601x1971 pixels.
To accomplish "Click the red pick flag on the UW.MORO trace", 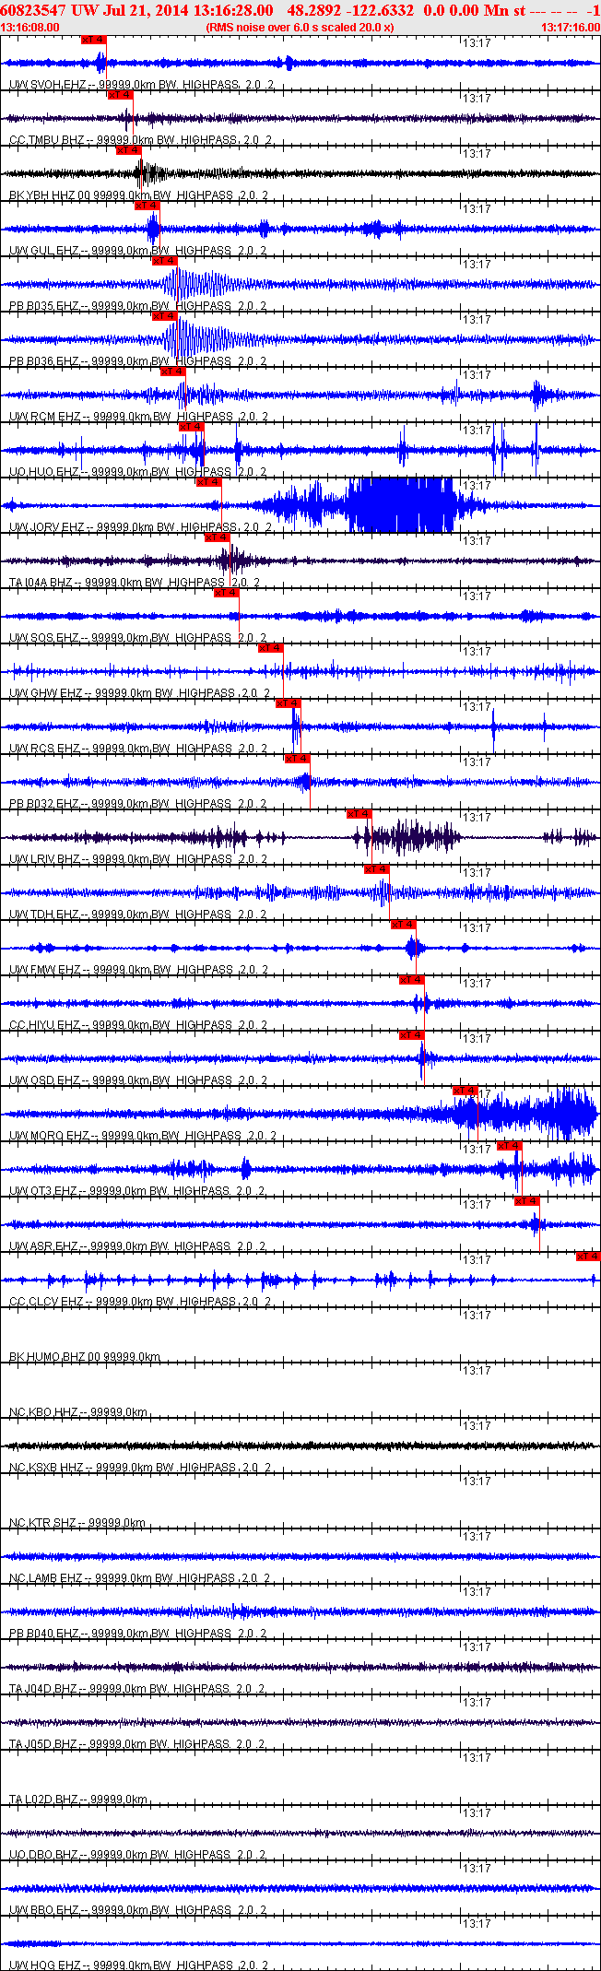I will point(465,1091).
